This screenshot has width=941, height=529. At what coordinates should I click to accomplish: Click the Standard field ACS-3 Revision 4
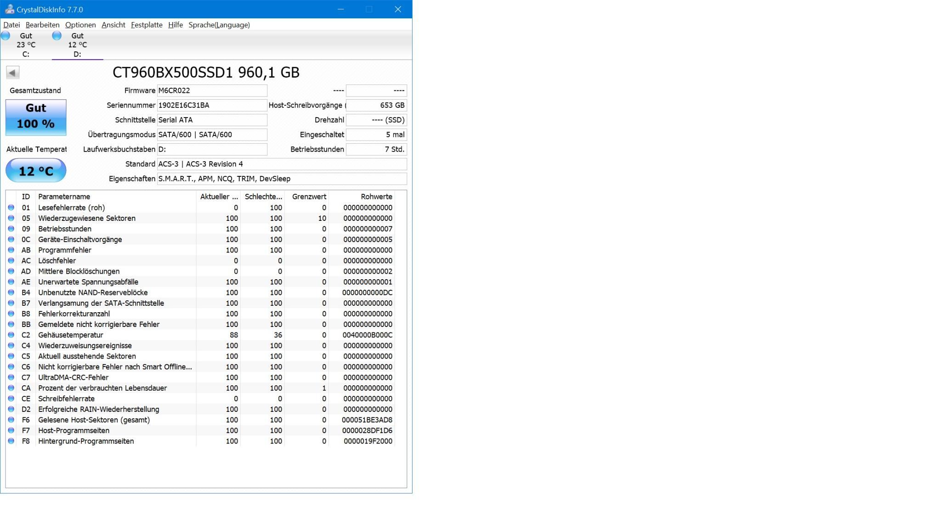click(282, 164)
